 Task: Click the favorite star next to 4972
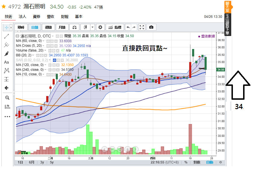click(x=4, y=7)
